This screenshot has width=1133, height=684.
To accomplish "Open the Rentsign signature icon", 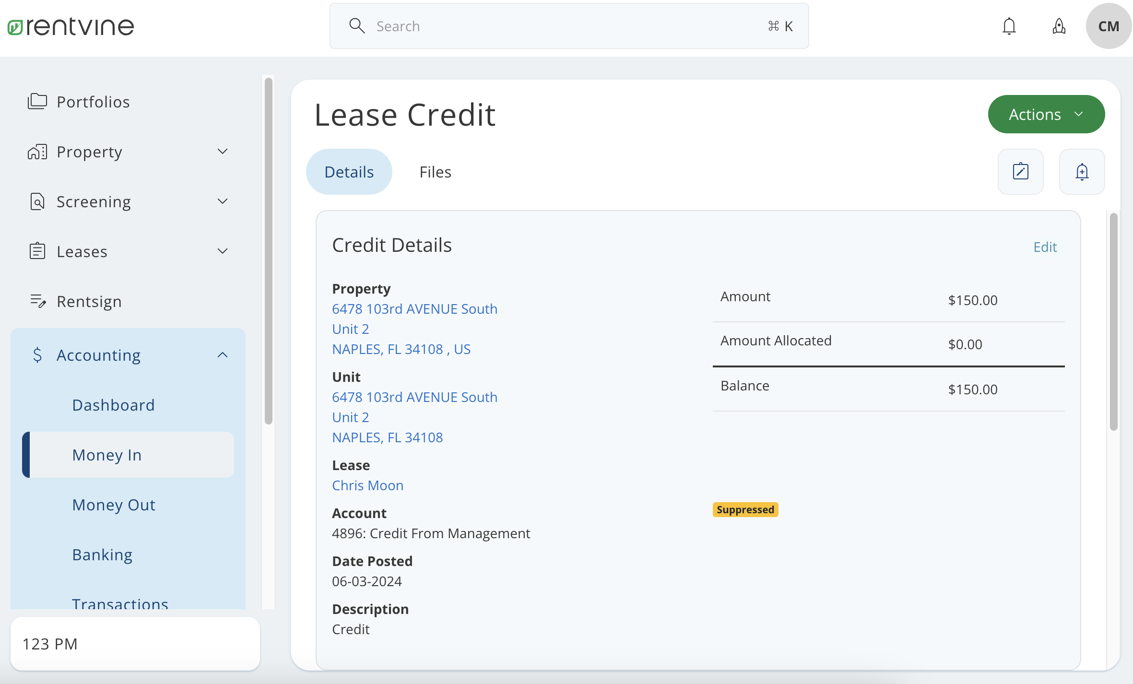I will coord(37,301).
